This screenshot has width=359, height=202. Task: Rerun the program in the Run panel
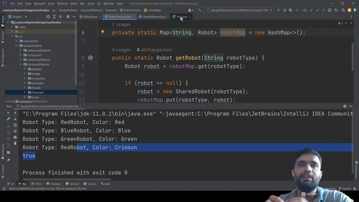8,113
